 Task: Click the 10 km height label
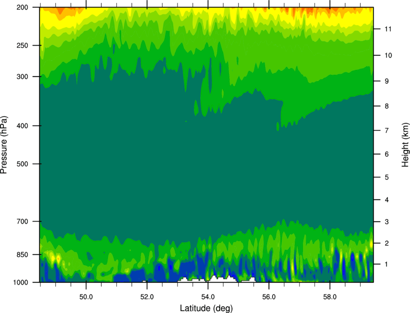(x=388, y=55)
